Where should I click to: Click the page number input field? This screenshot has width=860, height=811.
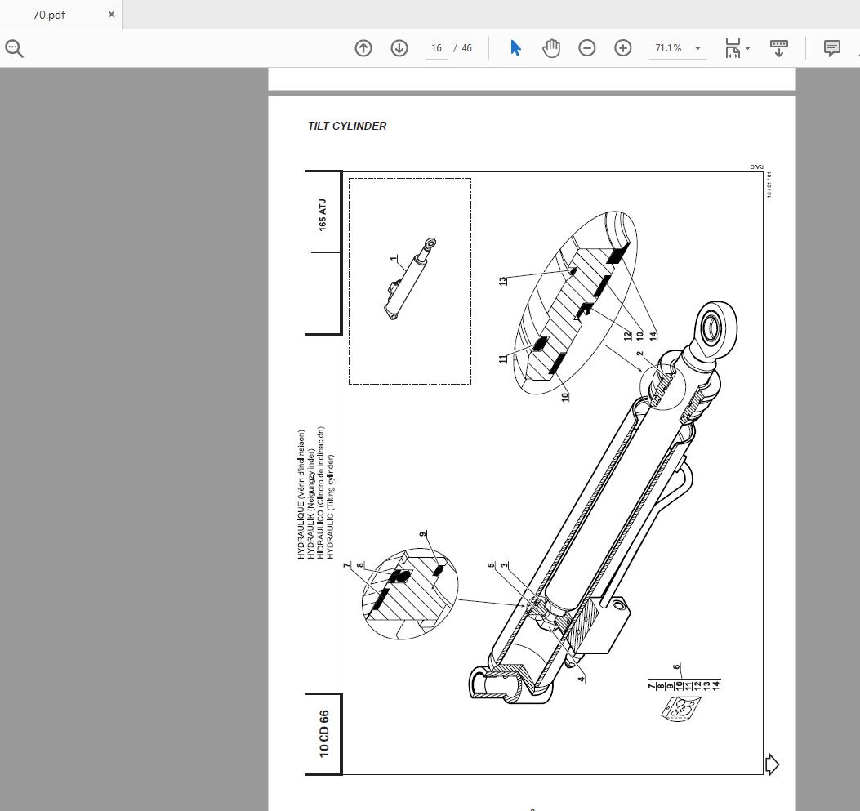(x=436, y=48)
